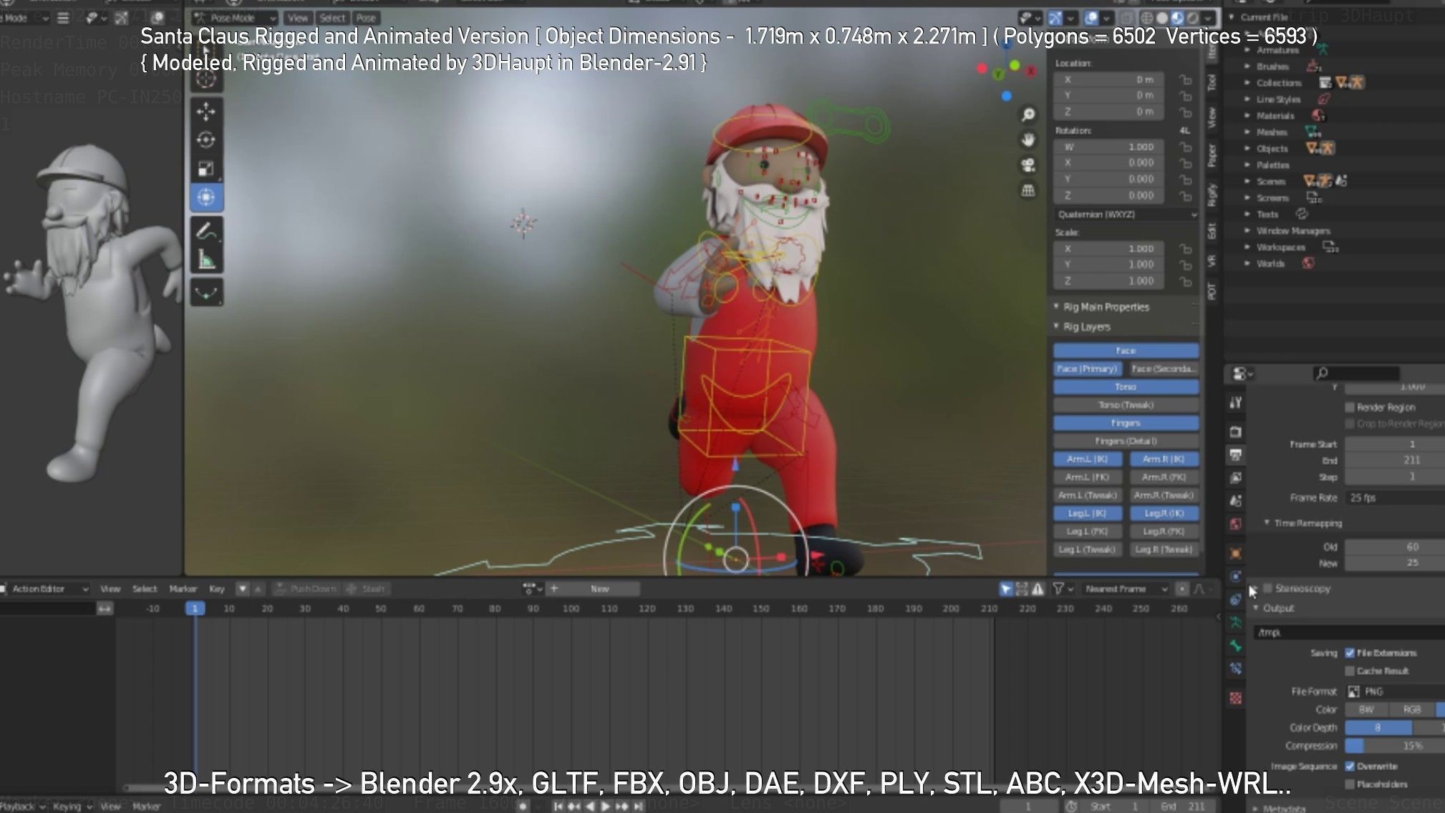Image resolution: width=1445 pixels, height=813 pixels.
Task: Collapse the Rig Layers panel
Action: [x=1056, y=326]
